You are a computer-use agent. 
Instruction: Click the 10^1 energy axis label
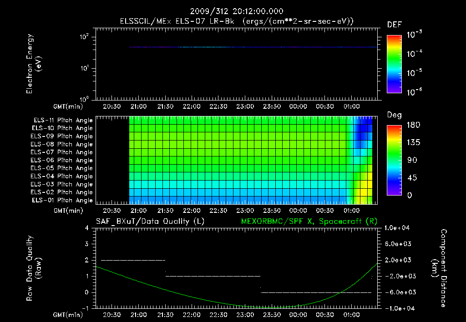[x=84, y=68]
